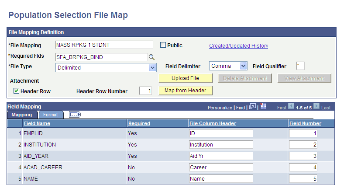This screenshot has height=192, width=337.
Task: Edit the ID file column header field
Action: (x=221, y=133)
